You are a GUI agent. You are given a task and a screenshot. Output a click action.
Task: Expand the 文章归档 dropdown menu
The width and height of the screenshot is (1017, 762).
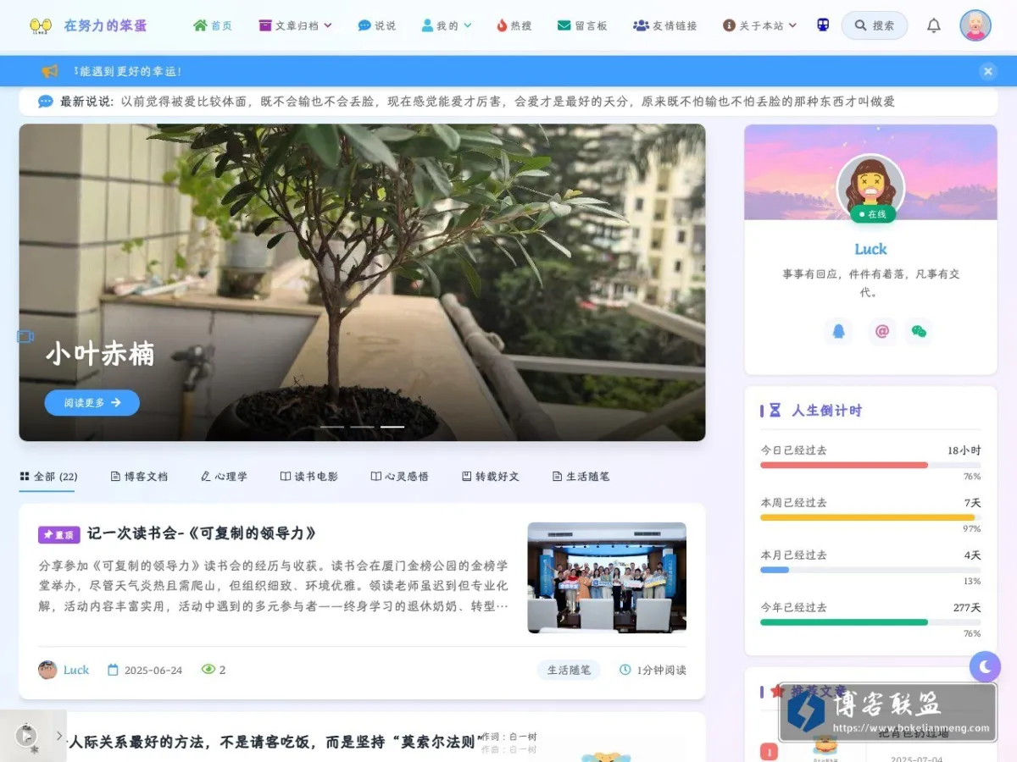tap(295, 25)
